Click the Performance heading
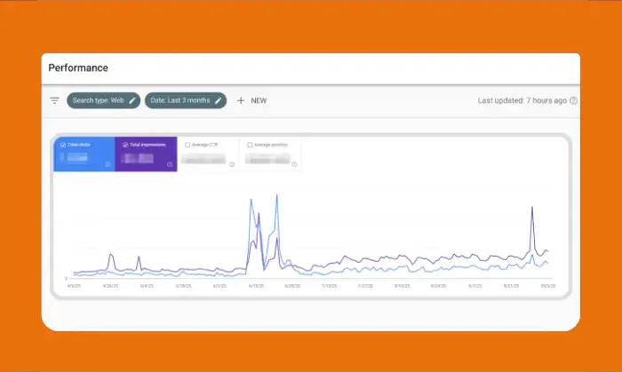This screenshot has width=622, height=372. (78, 67)
